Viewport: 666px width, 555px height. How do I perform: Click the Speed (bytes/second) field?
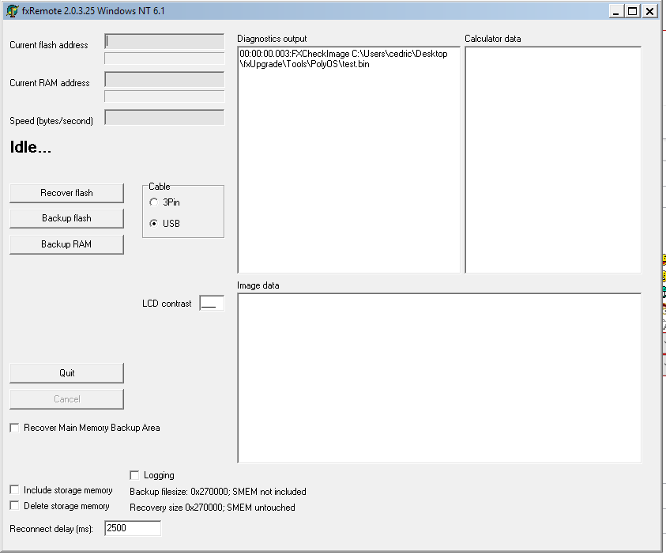point(164,118)
